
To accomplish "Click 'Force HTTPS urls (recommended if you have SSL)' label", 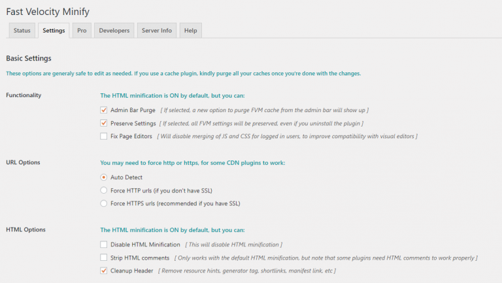I will (x=175, y=203).
